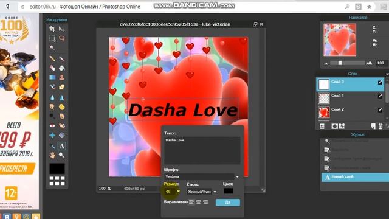Image resolution: width=389 pixels, height=219 pixels.
Task: Click the ПРИОБРЕСТИ ad button
Action: [17, 169]
